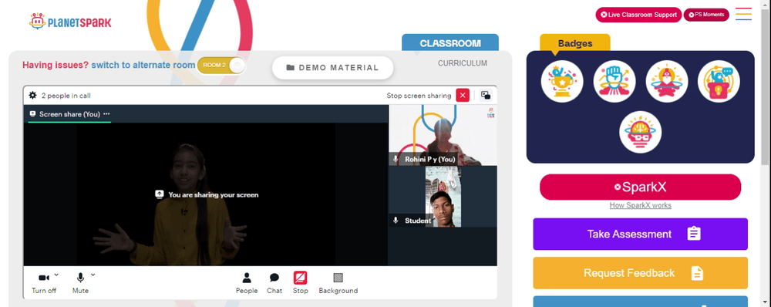
Task: Stop screen sharing with red X
Action: 463,96
